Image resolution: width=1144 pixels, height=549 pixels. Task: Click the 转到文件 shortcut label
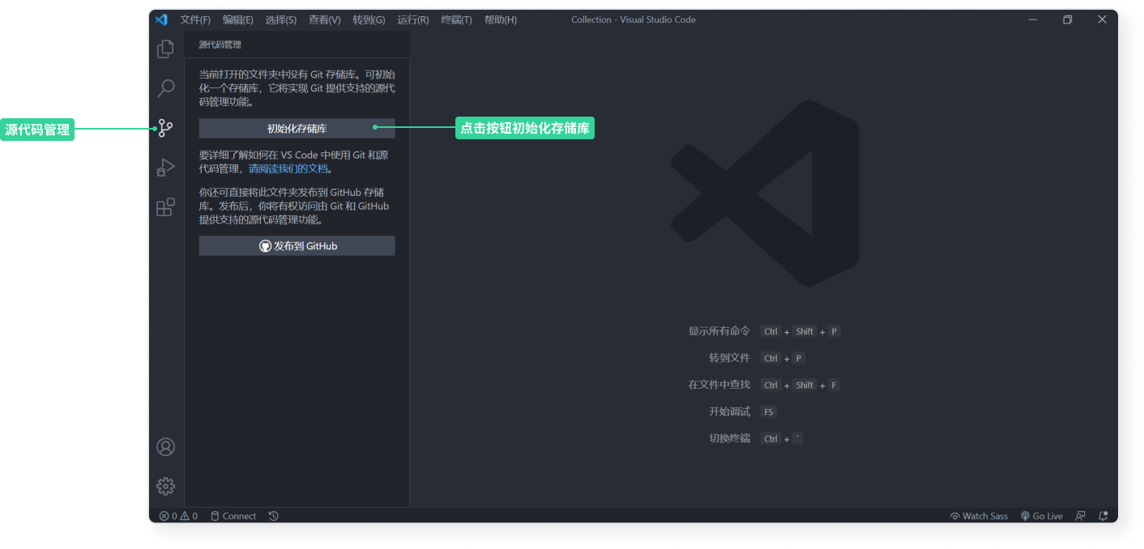[x=730, y=358]
